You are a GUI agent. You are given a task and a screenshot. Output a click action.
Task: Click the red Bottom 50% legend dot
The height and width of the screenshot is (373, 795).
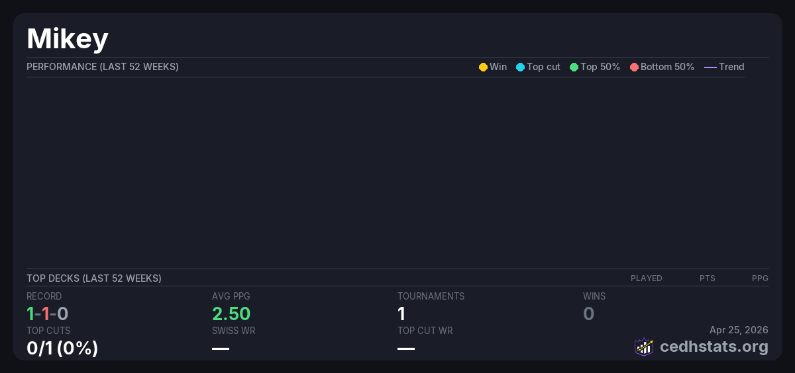pyautogui.click(x=634, y=67)
